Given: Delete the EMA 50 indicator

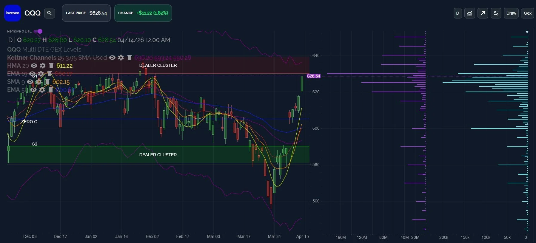Looking at the screenshot, I should [x=51, y=90].
